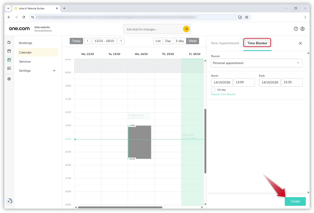This screenshot has width=314, height=213.
Task: Reload the page with the refresh icon
Action: tap(24, 17)
